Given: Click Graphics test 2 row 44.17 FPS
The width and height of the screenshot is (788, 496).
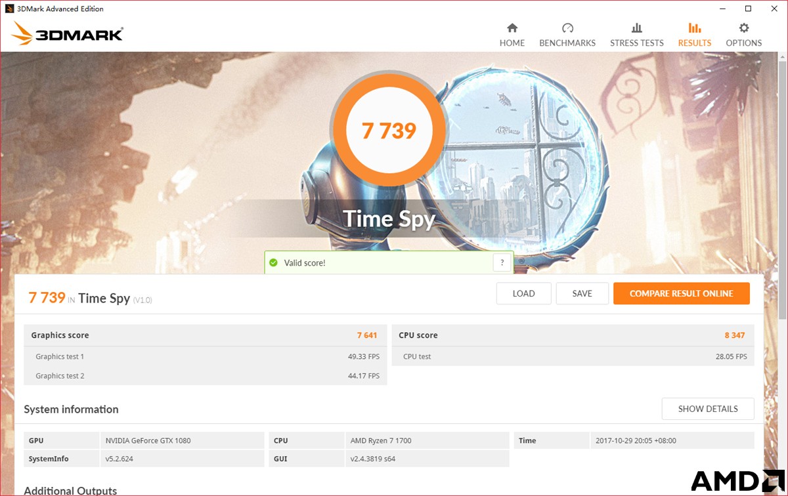Looking at the screenshot, I should click(206, 376).
